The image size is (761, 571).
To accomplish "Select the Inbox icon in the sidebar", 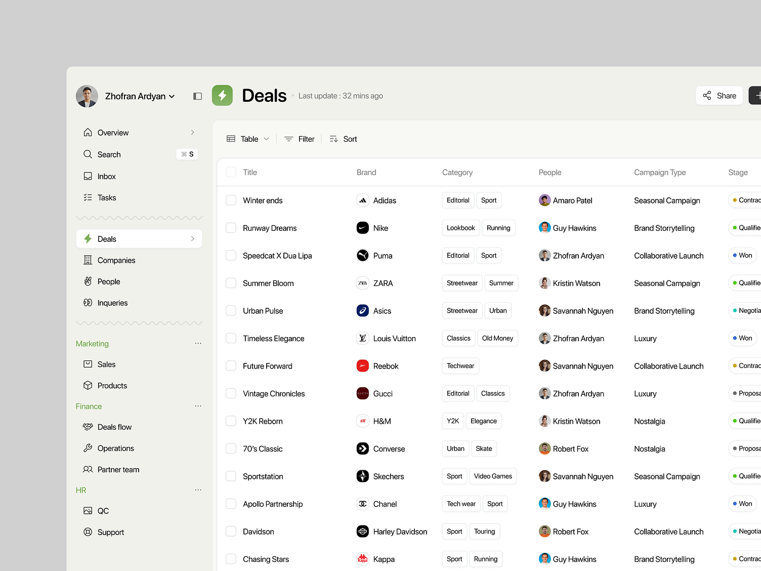I will [88, 176].
